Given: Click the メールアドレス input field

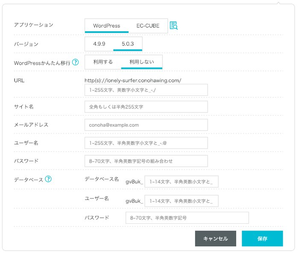Looking at the screenshot, I should 146,125.
